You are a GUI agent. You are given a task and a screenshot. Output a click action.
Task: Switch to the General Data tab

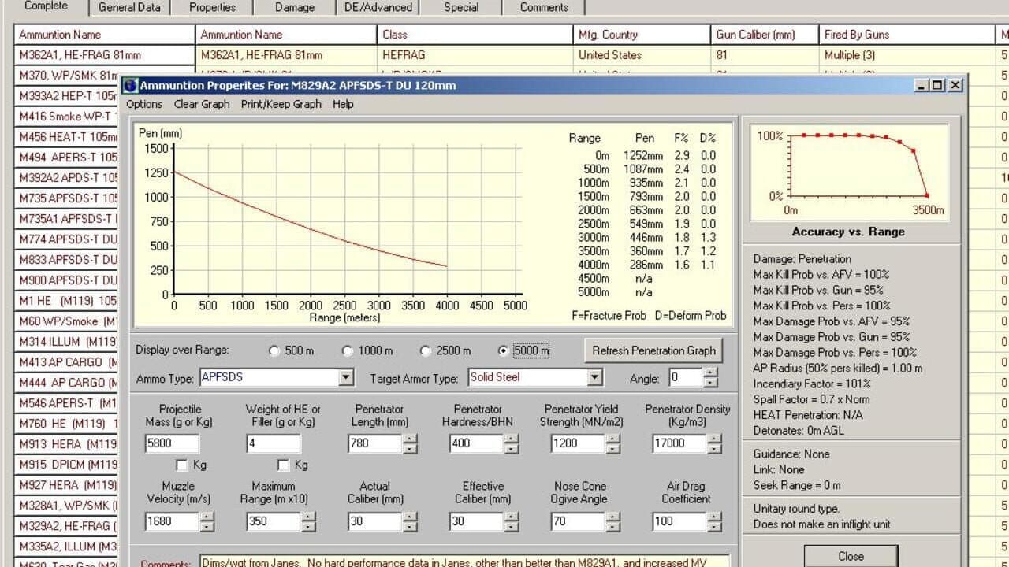(129, 8)
